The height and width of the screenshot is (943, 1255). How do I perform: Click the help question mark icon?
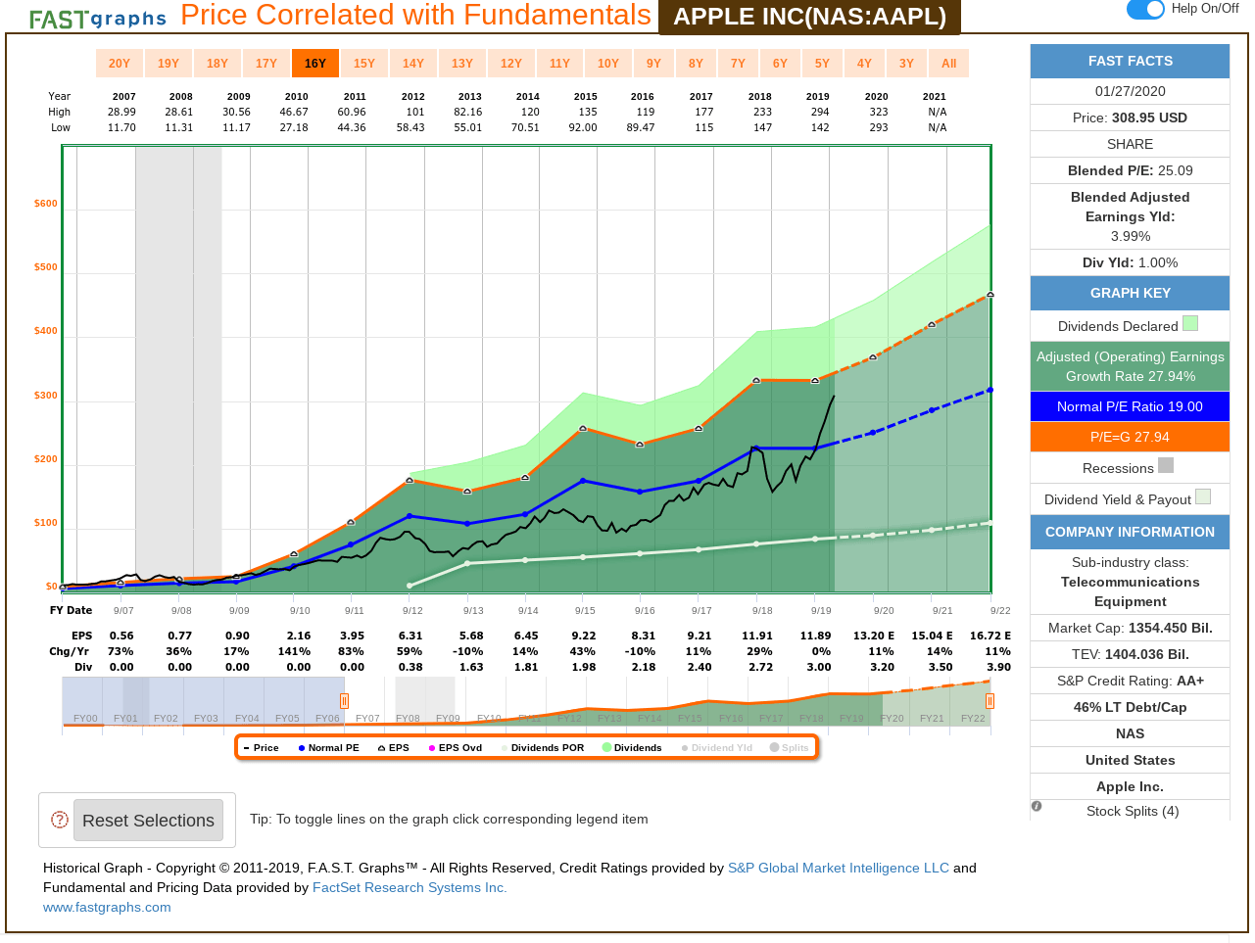59,820
